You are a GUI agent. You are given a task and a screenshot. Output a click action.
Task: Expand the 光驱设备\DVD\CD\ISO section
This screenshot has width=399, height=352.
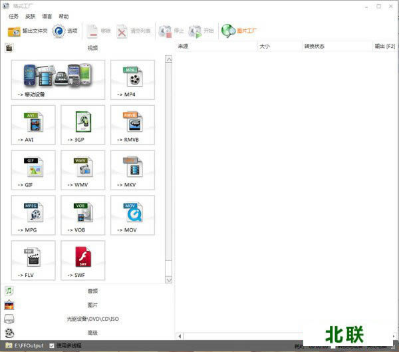coord(92,319)
